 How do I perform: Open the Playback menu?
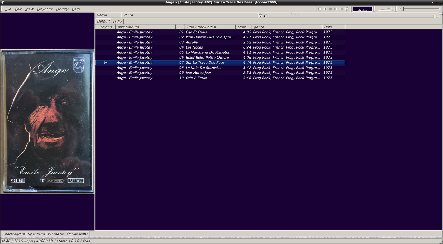tap(45, 9)
